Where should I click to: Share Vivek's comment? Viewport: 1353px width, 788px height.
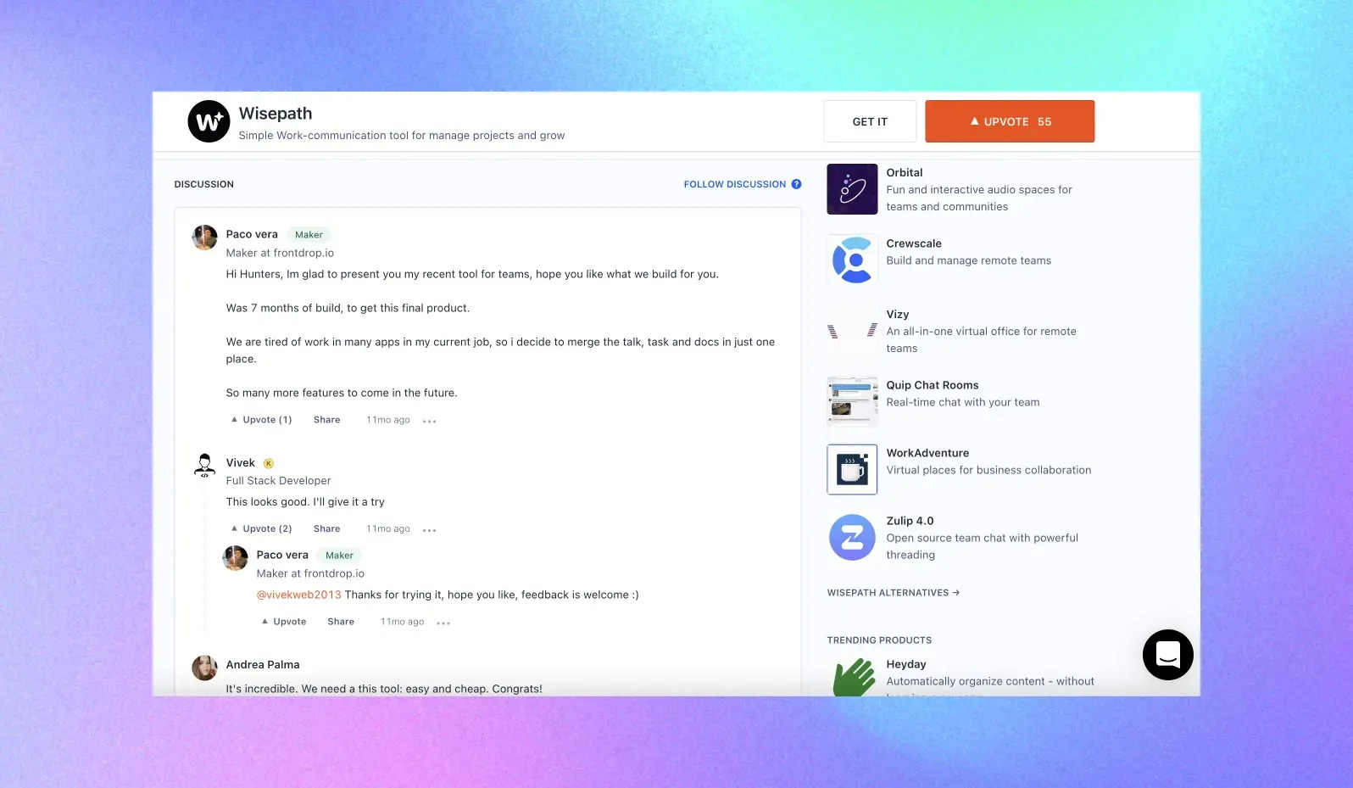pos(326,528)
